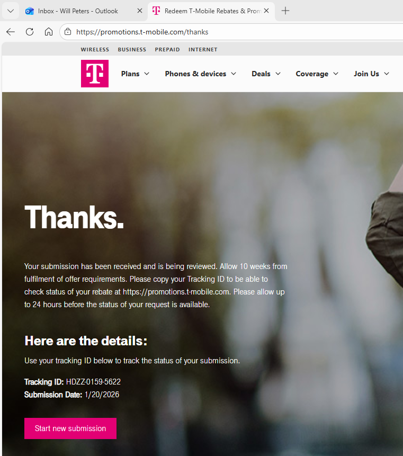Open a new tab with the plus icon

tap(285, 11)
